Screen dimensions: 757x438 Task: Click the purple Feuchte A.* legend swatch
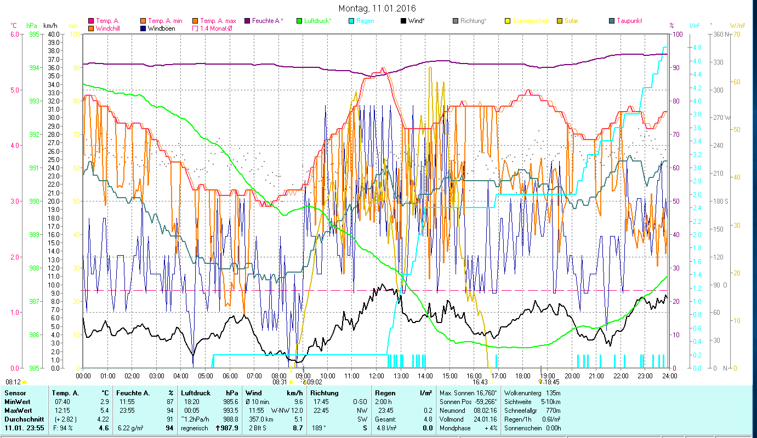pyautogui.click(x=247, y=21)
